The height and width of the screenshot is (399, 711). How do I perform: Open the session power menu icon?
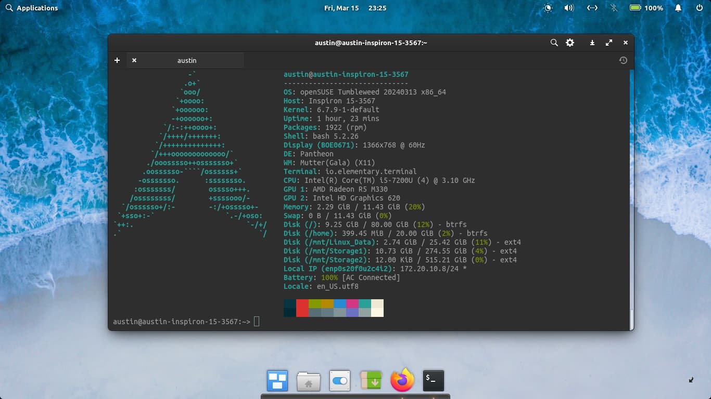[x=700, y=8]
